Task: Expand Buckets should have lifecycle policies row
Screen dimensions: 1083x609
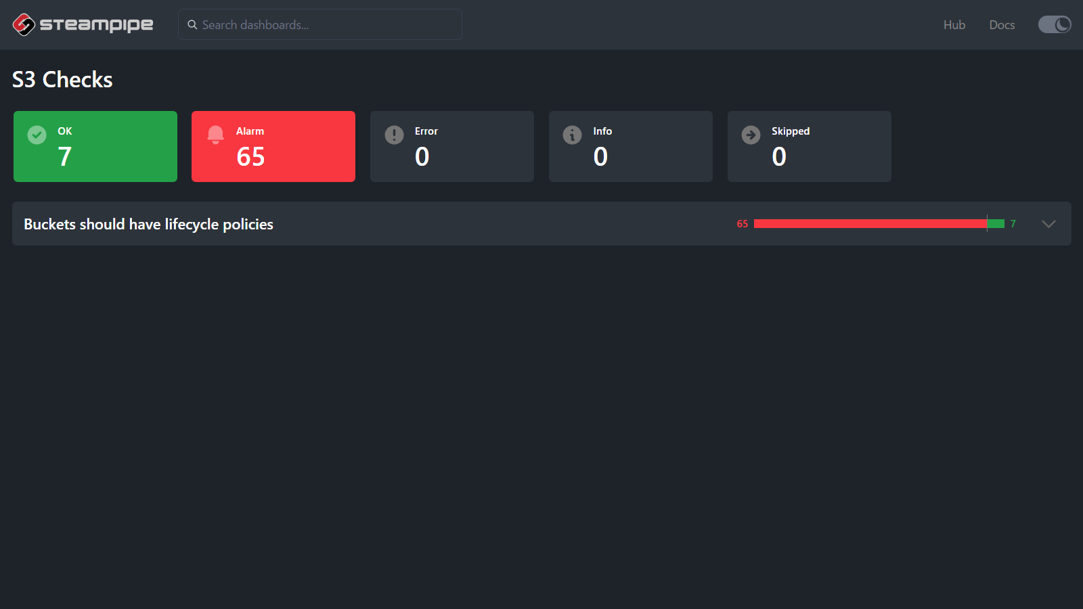Action: tap(148, 224)
